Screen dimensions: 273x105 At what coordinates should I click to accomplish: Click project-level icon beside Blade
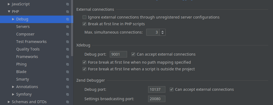point(67,72)
